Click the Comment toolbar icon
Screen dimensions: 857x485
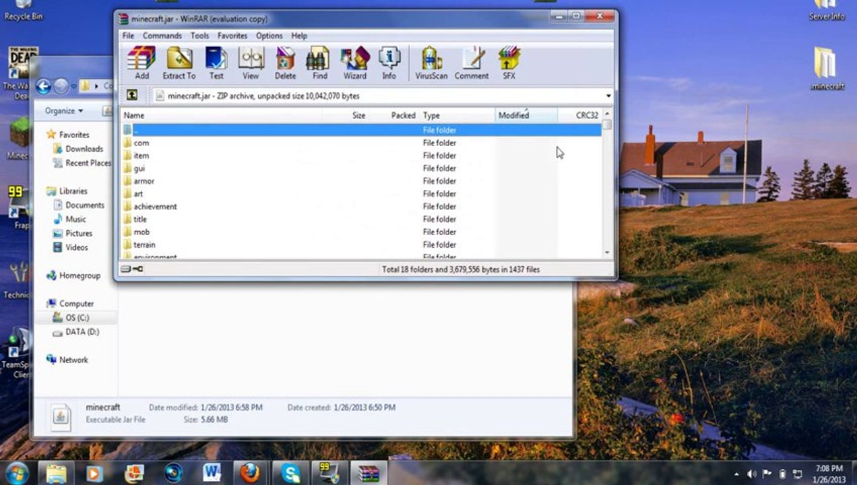tap(472, 63)
